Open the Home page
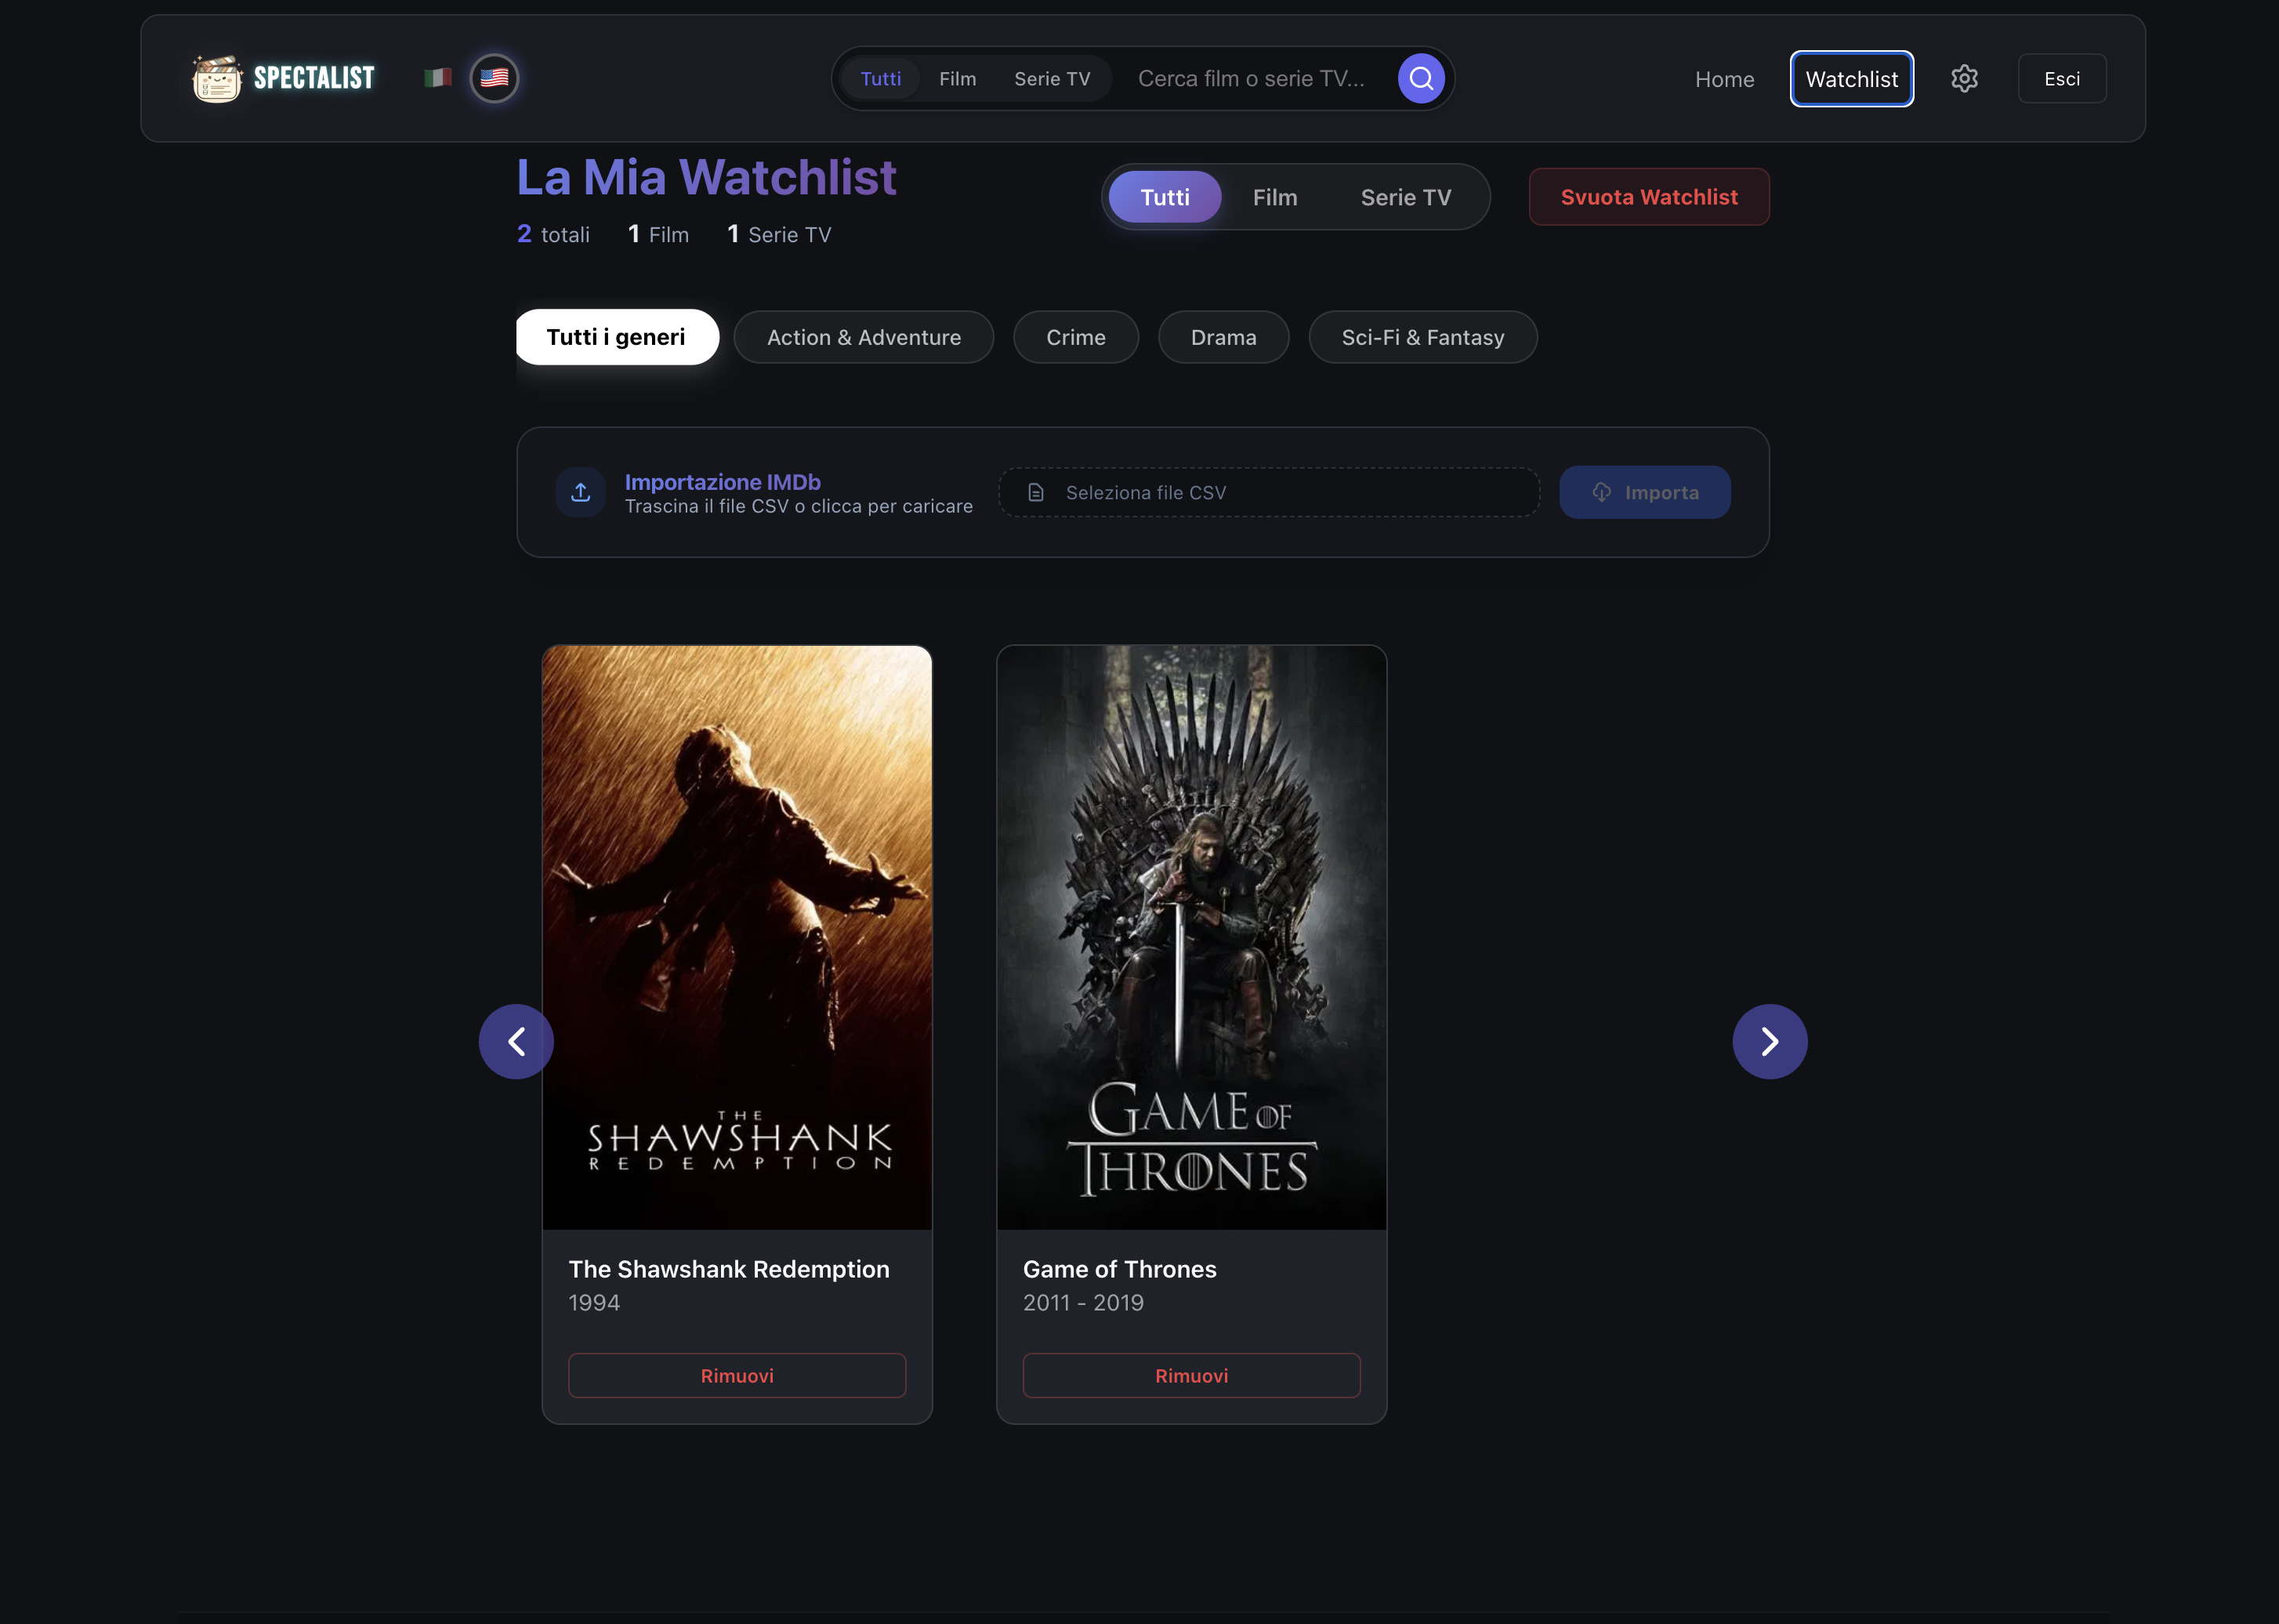This screenshot has height=1624, width=2279. pos(1724,78)
